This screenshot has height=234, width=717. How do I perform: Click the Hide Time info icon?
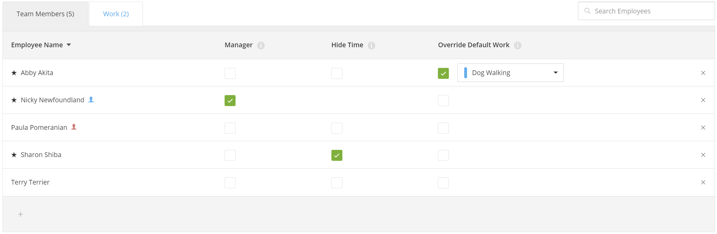click(x=371, y=45)
